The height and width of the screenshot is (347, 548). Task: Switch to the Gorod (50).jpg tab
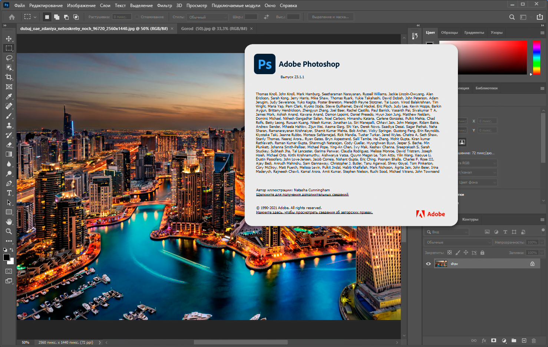[x=214, y=29]
